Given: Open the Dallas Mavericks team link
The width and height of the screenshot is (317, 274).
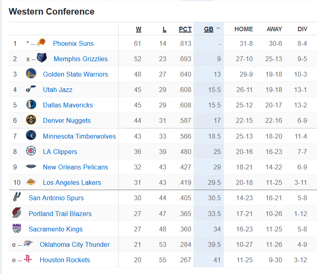Looking at the screenshot, I should tap(68, 105).
